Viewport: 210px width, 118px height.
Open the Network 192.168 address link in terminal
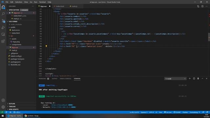coord(64,107)
